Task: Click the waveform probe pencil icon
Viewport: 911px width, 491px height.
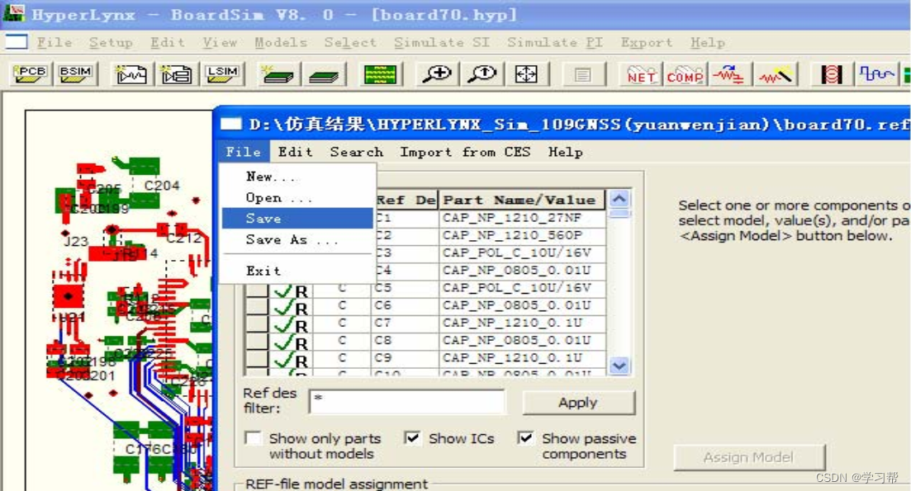Action: (776, 74)
